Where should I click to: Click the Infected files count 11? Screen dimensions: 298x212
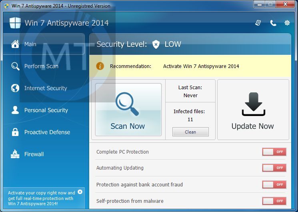190,120
